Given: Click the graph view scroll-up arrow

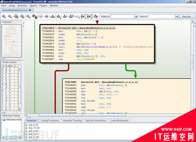Looking at the screenshot, I should pos(192,22).
